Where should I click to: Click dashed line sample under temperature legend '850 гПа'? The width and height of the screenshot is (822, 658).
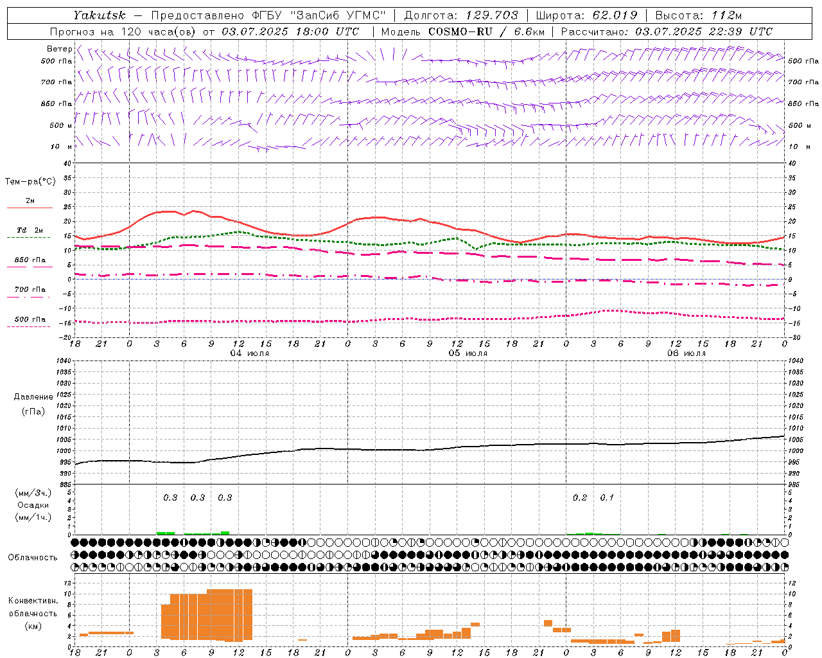(29, 267)
